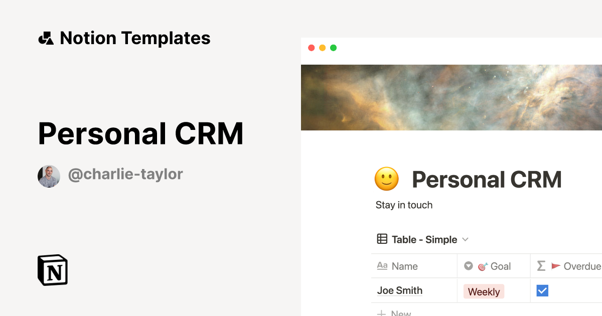Click the pink Weekly goal tag
Screen dimensions: 602x316
pyautogui.click(x=484, y=291)
